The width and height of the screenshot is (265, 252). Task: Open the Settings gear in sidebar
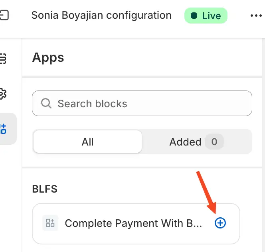point(3,94)
